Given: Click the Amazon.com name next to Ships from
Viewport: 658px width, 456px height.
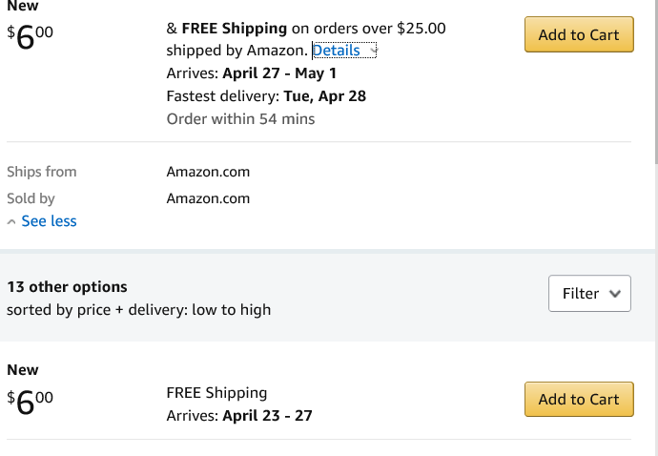Looking at the screenshot, I should pyautogui.click(x=208, y=172).
